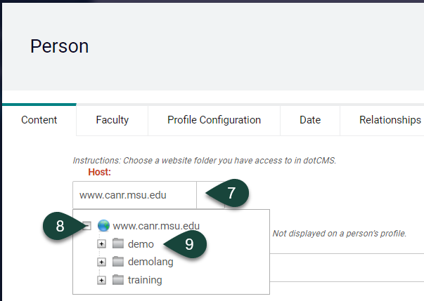Click the training folder icon

click(118, 280)
